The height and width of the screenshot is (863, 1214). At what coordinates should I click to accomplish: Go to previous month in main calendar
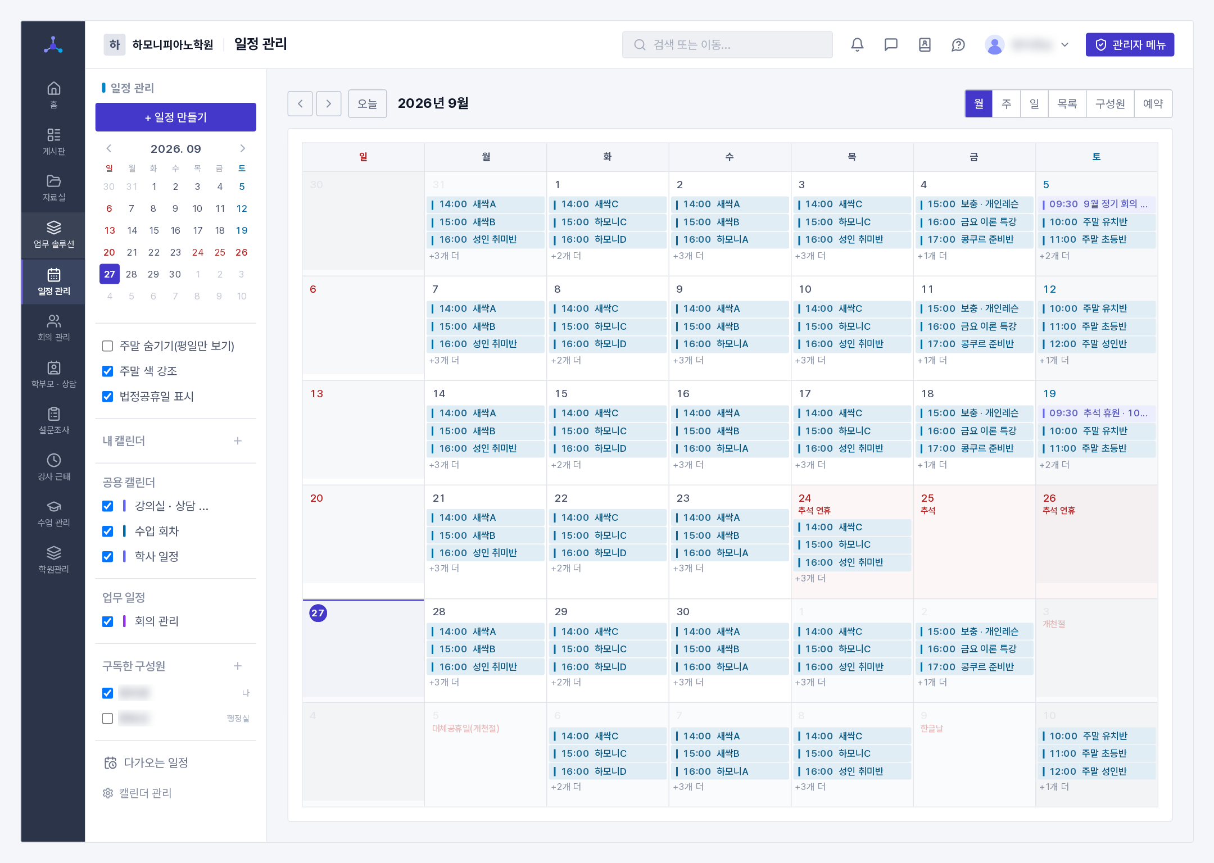click(x=300, y=103)
